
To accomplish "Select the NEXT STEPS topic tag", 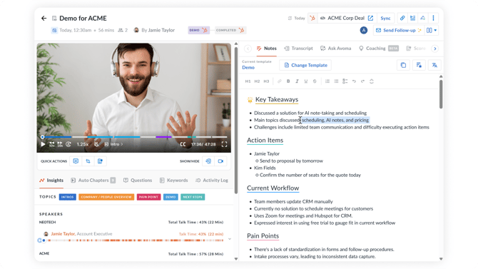I will [193, 197].
